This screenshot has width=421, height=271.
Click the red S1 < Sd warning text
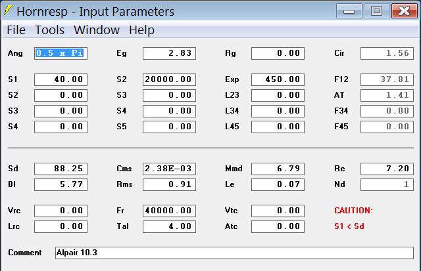pos(349,226)
